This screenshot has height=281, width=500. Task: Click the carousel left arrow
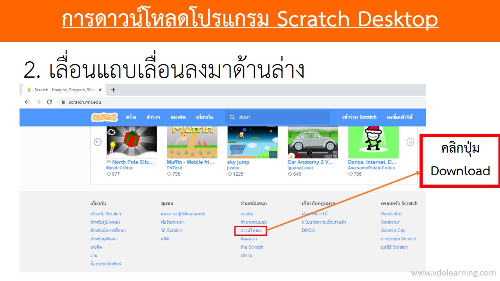(x=98, y=142)
